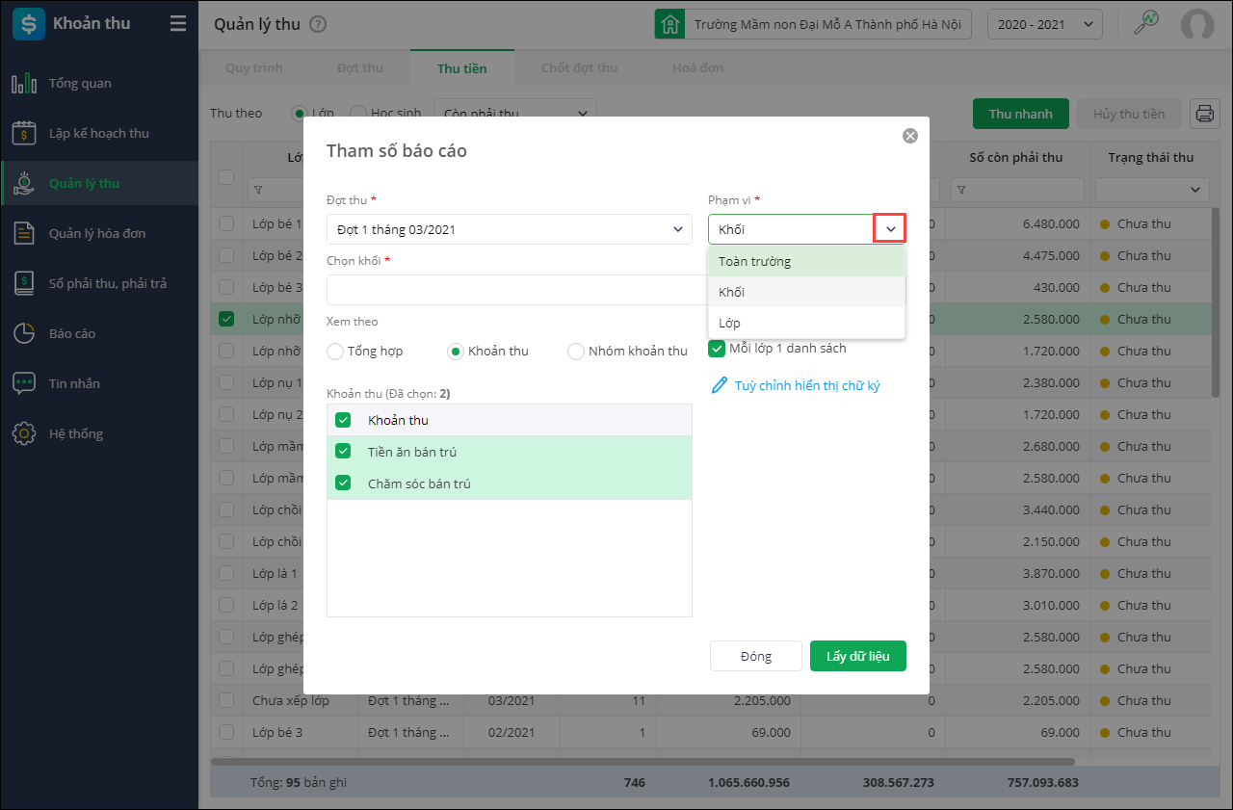The height and width of the screenshot is (810, 1233).
Task: Close the Tham số báo cáo dialog
Action: (x=909, y=136)
